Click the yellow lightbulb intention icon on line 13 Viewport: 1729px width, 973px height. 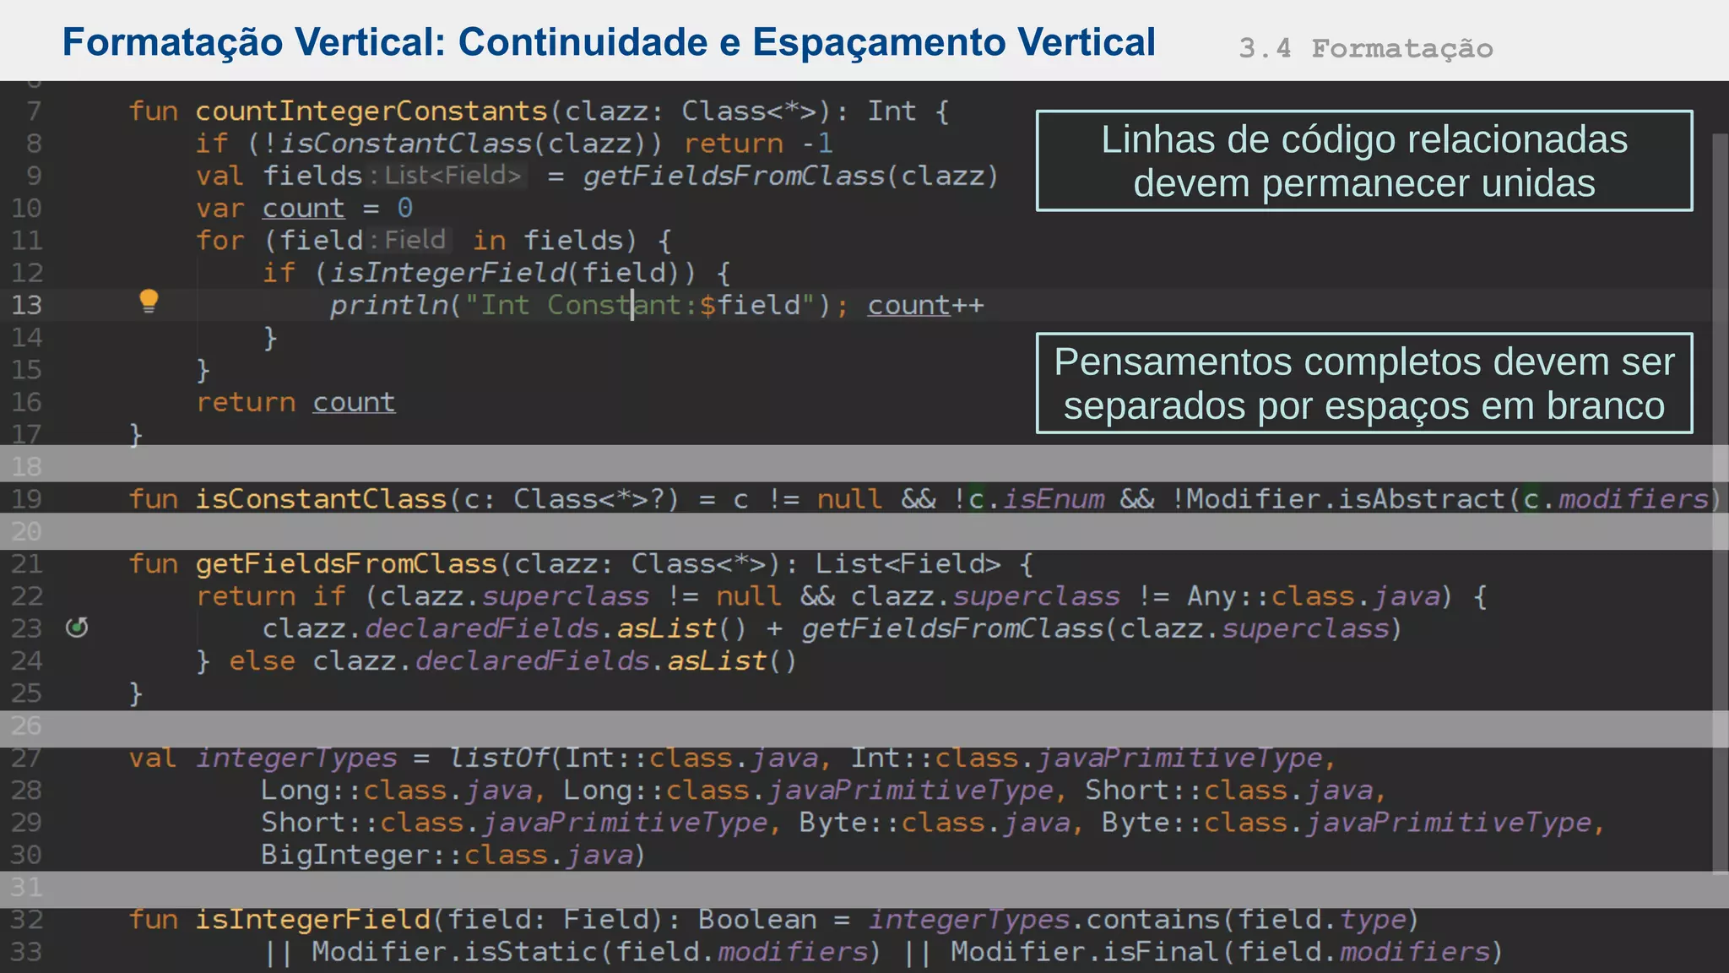(x=149, y=302)
